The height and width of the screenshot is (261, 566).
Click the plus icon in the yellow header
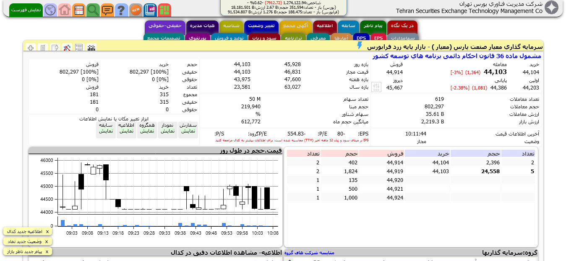(x=31, y=48)
